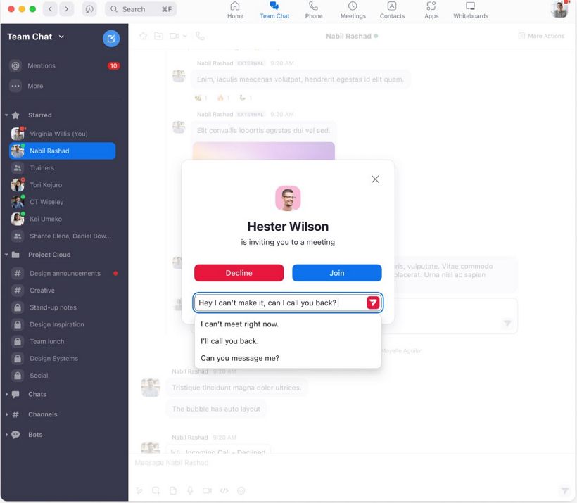The height and width of the screenshot is (503, 577).
Task: Record an audio message with microphone
Action: pos(190,490)
